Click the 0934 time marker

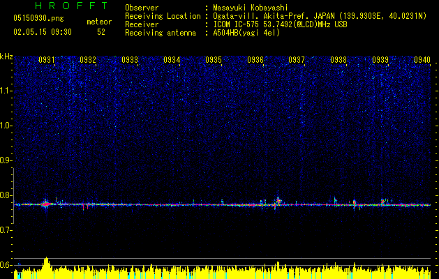[x=172, y=60]
